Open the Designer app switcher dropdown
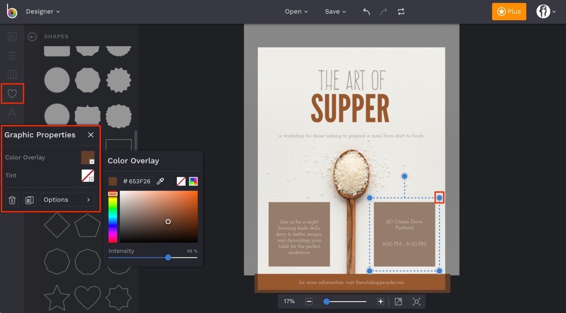566x313 pixels. [x=42, y=11]
